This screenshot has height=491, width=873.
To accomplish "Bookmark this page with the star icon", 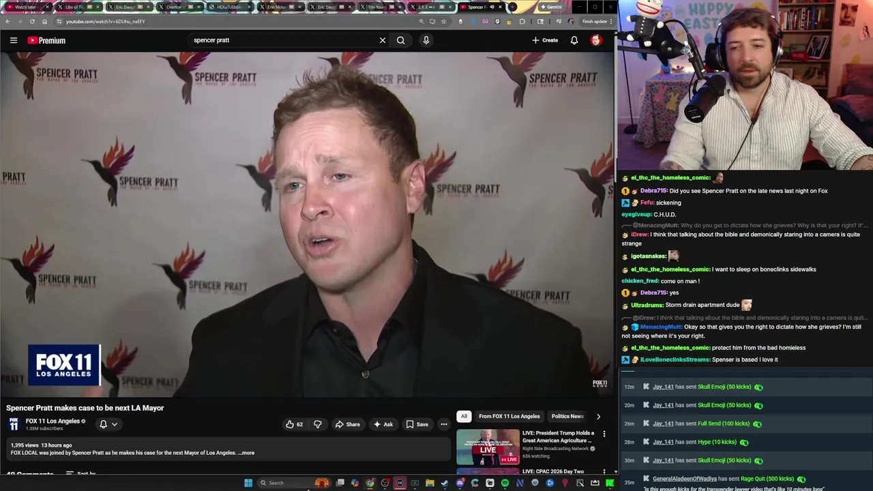I will [443, 21].
